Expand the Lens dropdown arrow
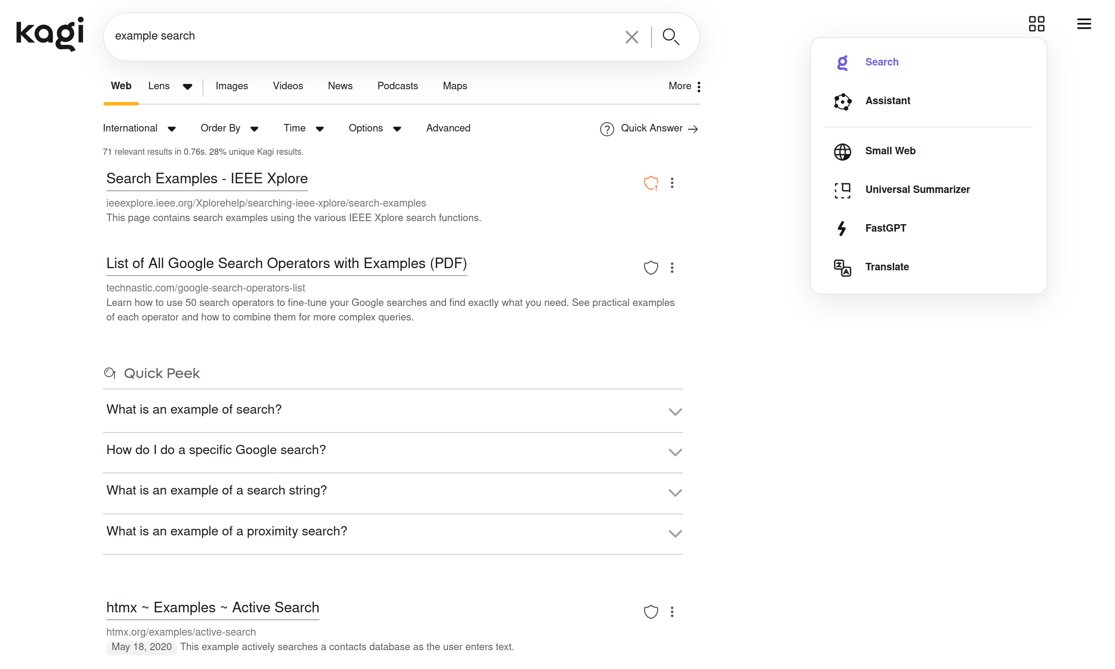Image resolution: width=1115 pixels, height=669 pixels. [x=188, y=87]
